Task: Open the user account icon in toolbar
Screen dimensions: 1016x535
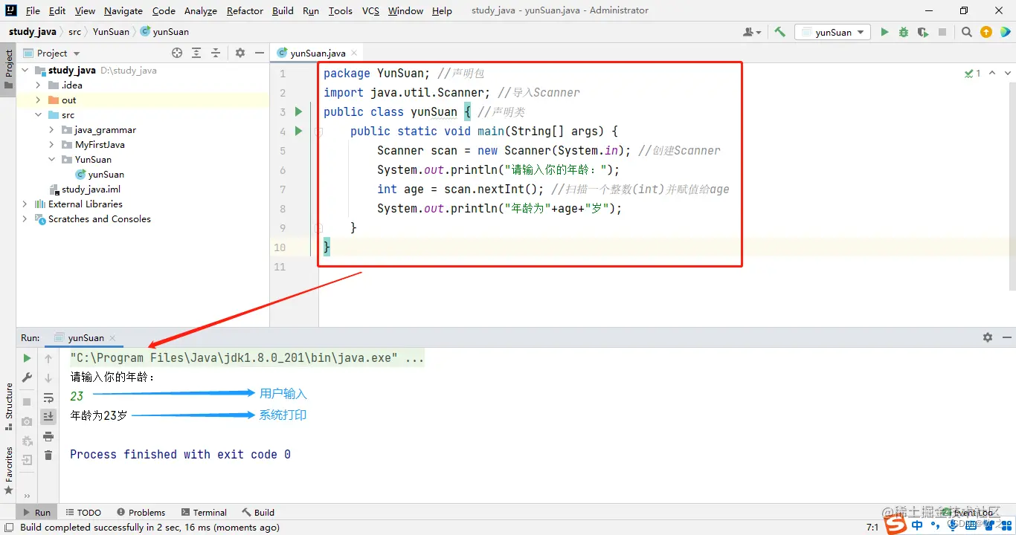Action: 752,32
